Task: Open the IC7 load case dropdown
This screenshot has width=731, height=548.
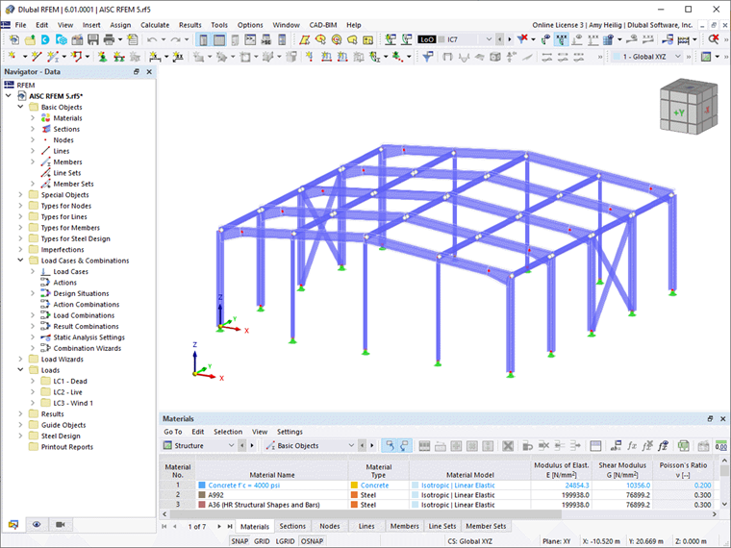Action: (489, 39)
